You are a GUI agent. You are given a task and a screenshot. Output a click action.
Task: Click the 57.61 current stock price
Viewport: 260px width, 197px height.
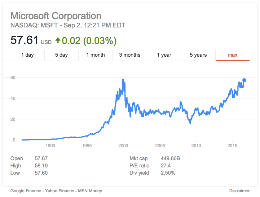tap(24, 40)
